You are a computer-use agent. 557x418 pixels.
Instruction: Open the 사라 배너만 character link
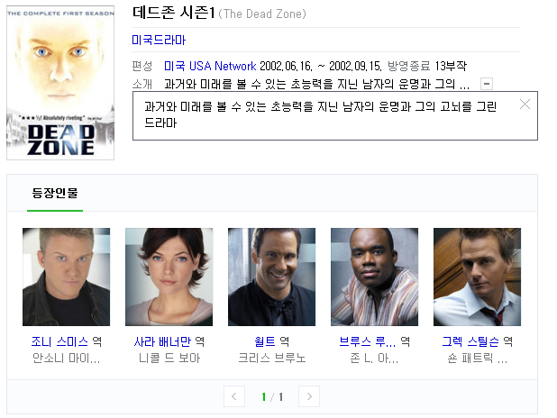pyautogui.click(x=162, y=341)
